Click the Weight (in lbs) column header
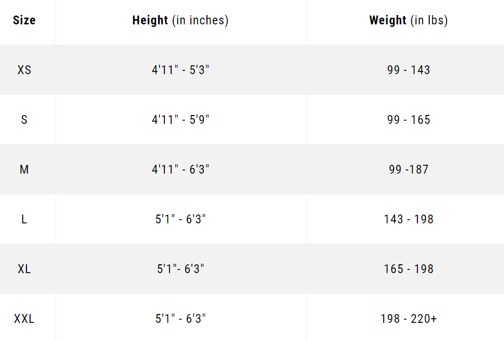Image resolution: width=504 pixels, height=341 pixels. pyautogui.click(x=409, y=21)
